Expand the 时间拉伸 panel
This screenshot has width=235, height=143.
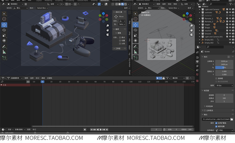pos(208,106)
